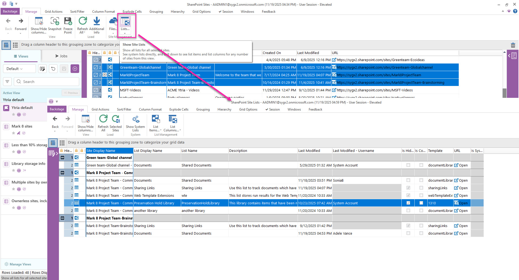519x280 pixels.
Task: Click the purple add view icon
Action: (x=75, y=69)
